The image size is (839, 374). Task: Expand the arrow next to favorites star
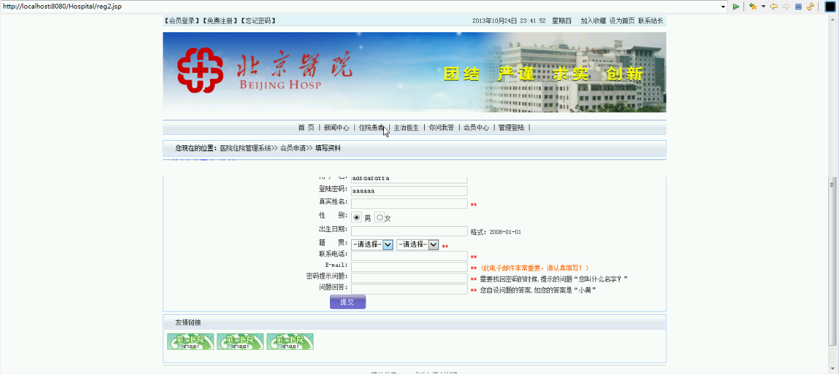[763, 7]
